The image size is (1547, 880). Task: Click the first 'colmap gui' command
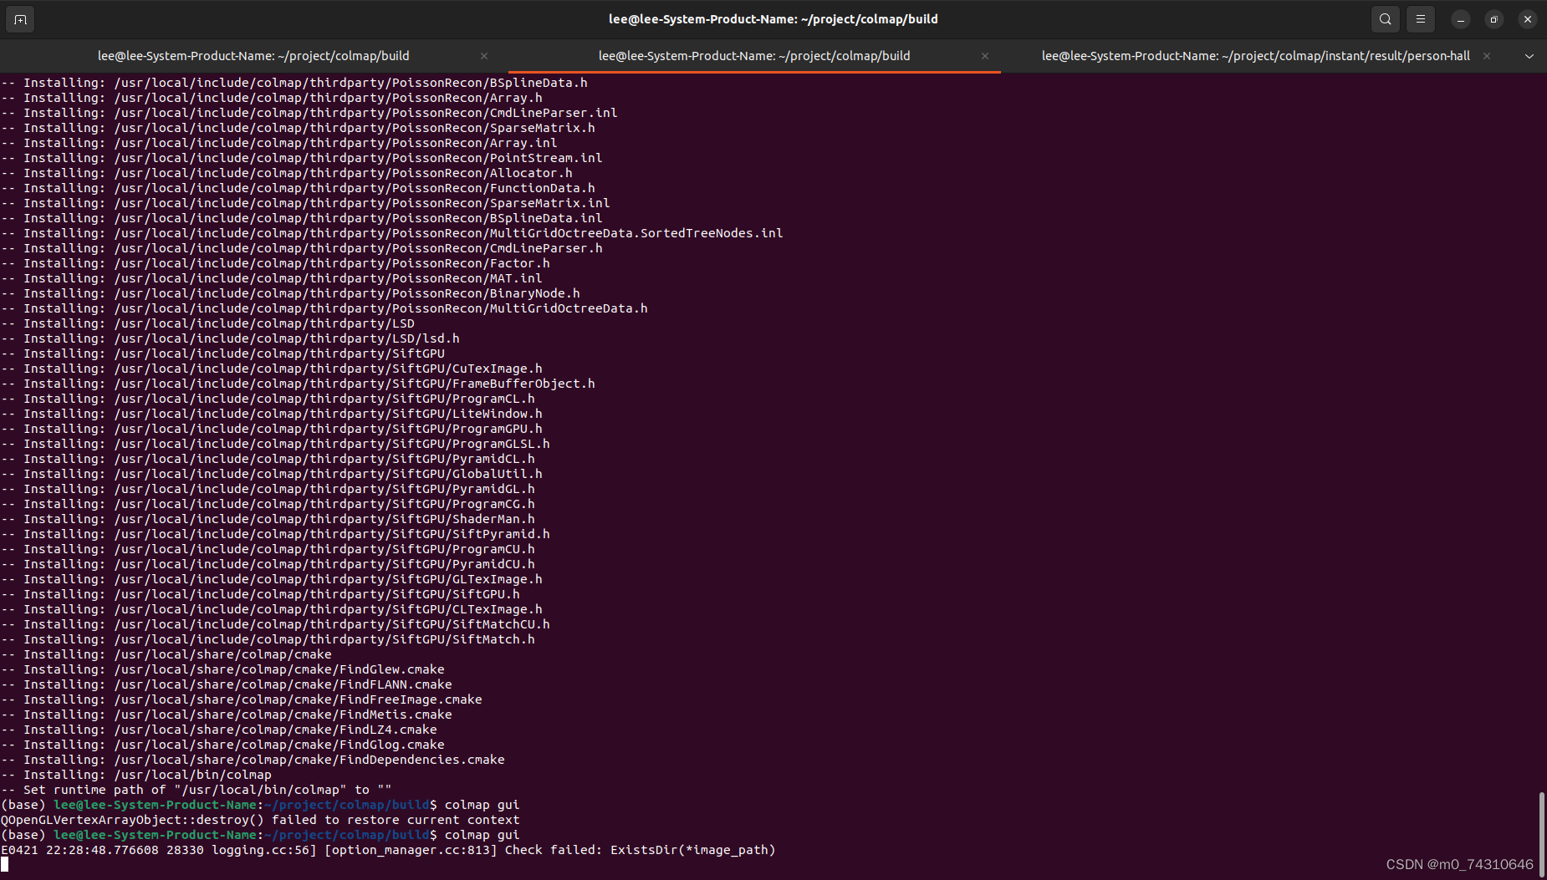coord(482,805)
